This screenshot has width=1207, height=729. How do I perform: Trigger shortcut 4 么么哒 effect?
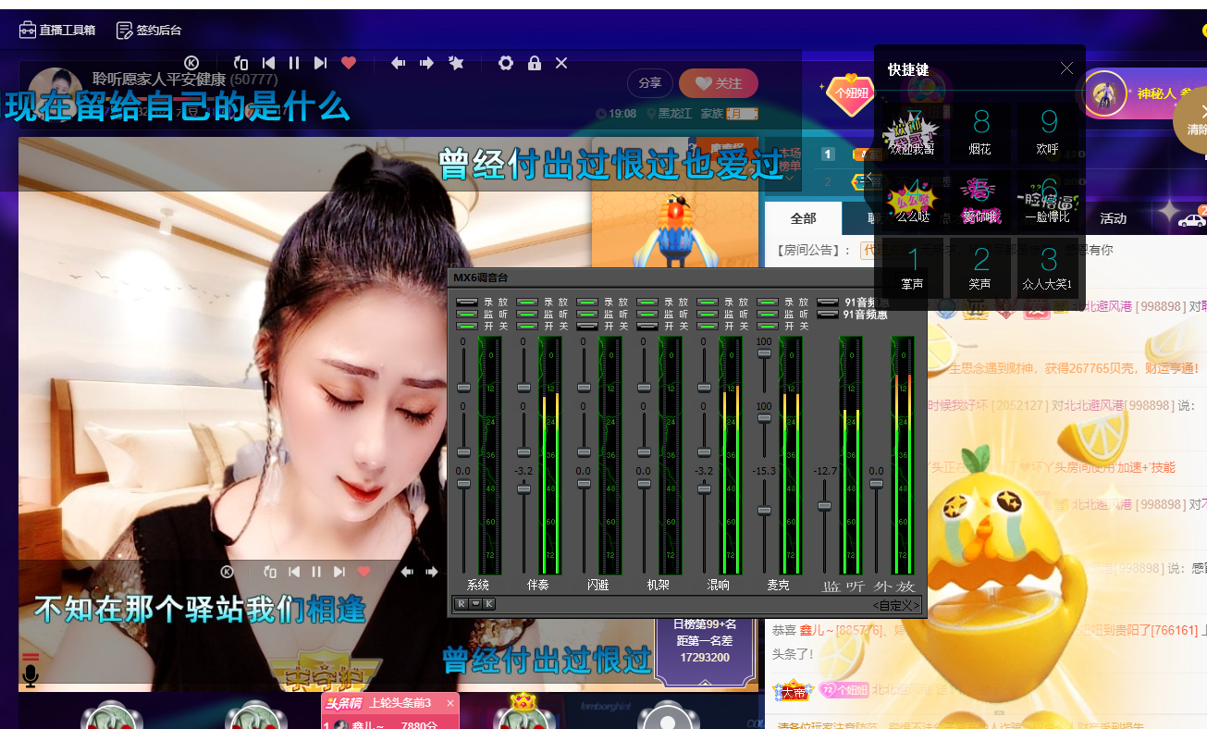click(913, 201)
